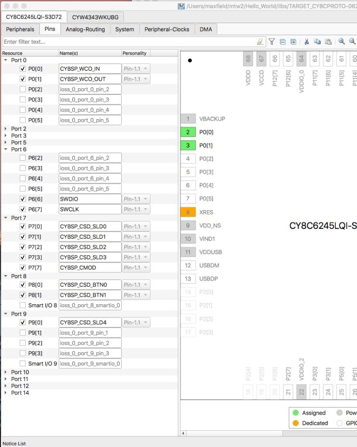
Task: Open the DMA tab
Action: coord(206,29)
